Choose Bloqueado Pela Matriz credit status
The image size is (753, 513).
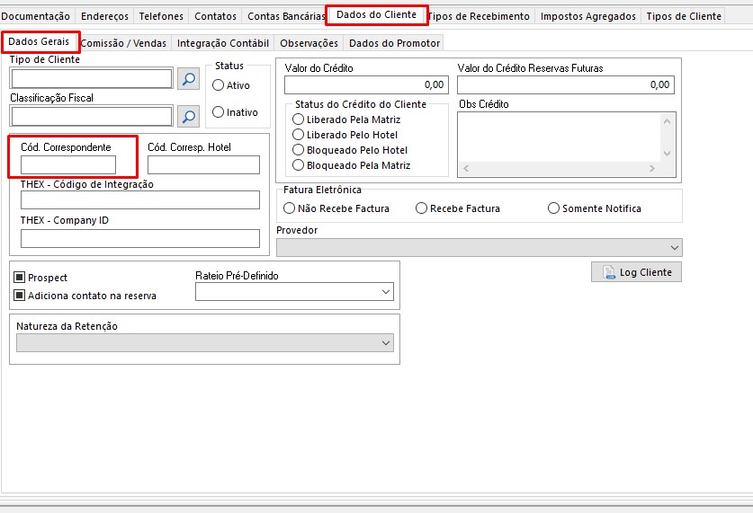pos(298,165)
